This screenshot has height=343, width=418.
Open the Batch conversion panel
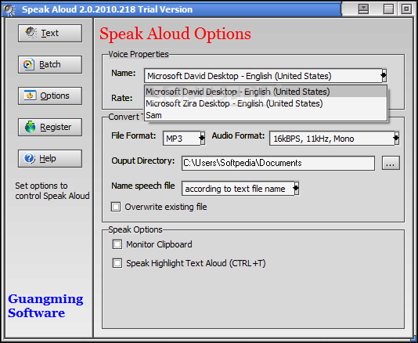[50, 64]
